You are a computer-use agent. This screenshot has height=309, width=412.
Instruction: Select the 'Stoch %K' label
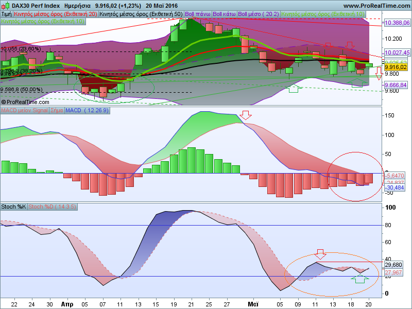(x=13, y=207)
